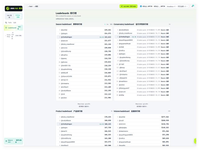The height and width of the screenshot is (150, 200).
Task: Switch to the Airdrop tab
Action: coord(18,16)
